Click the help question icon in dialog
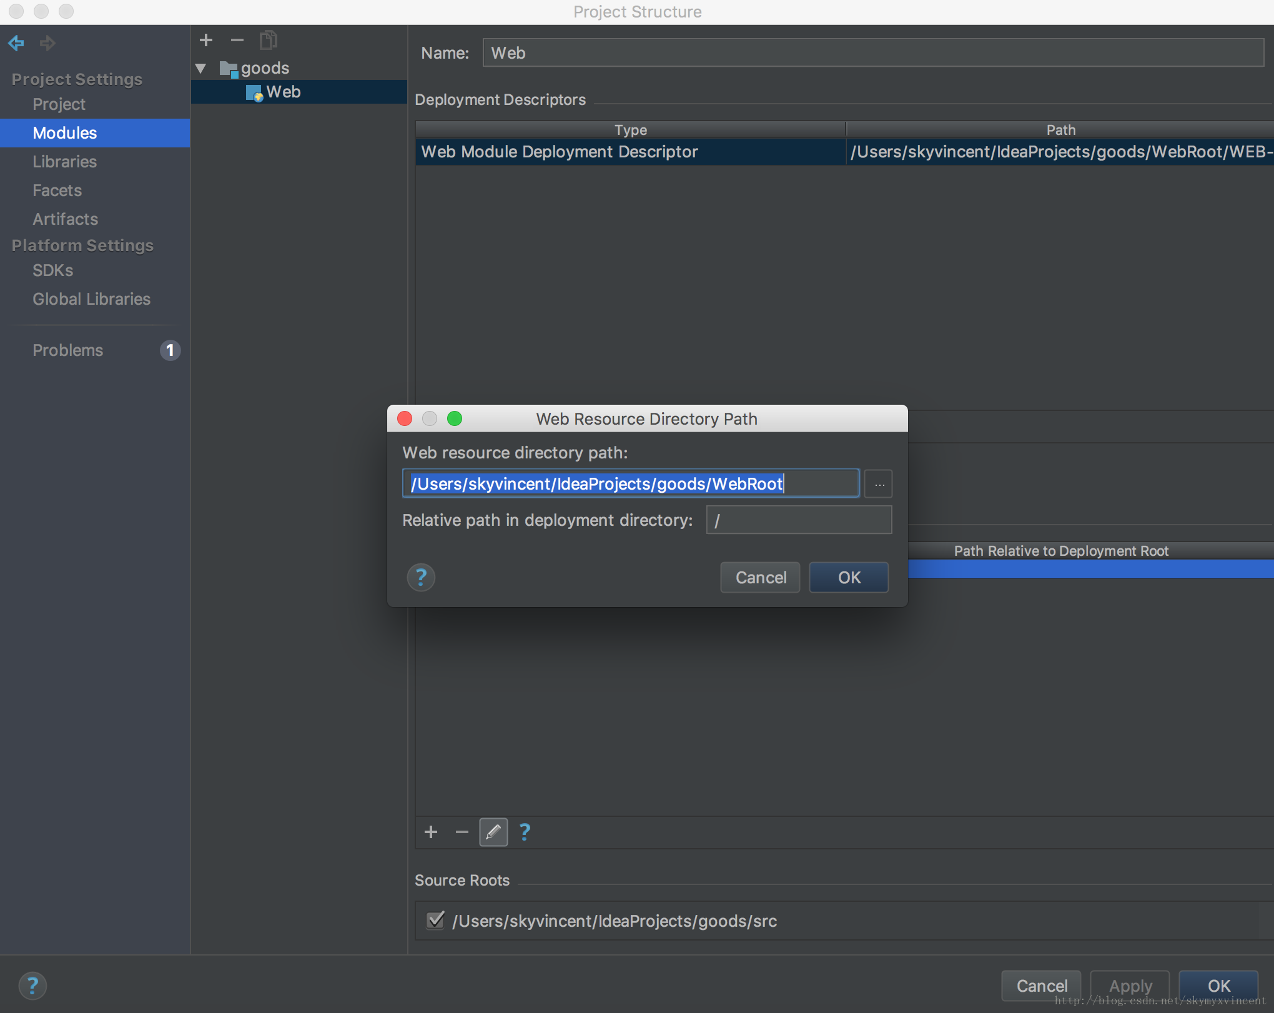This screenshot has width=1274, height=1013. 421,577
